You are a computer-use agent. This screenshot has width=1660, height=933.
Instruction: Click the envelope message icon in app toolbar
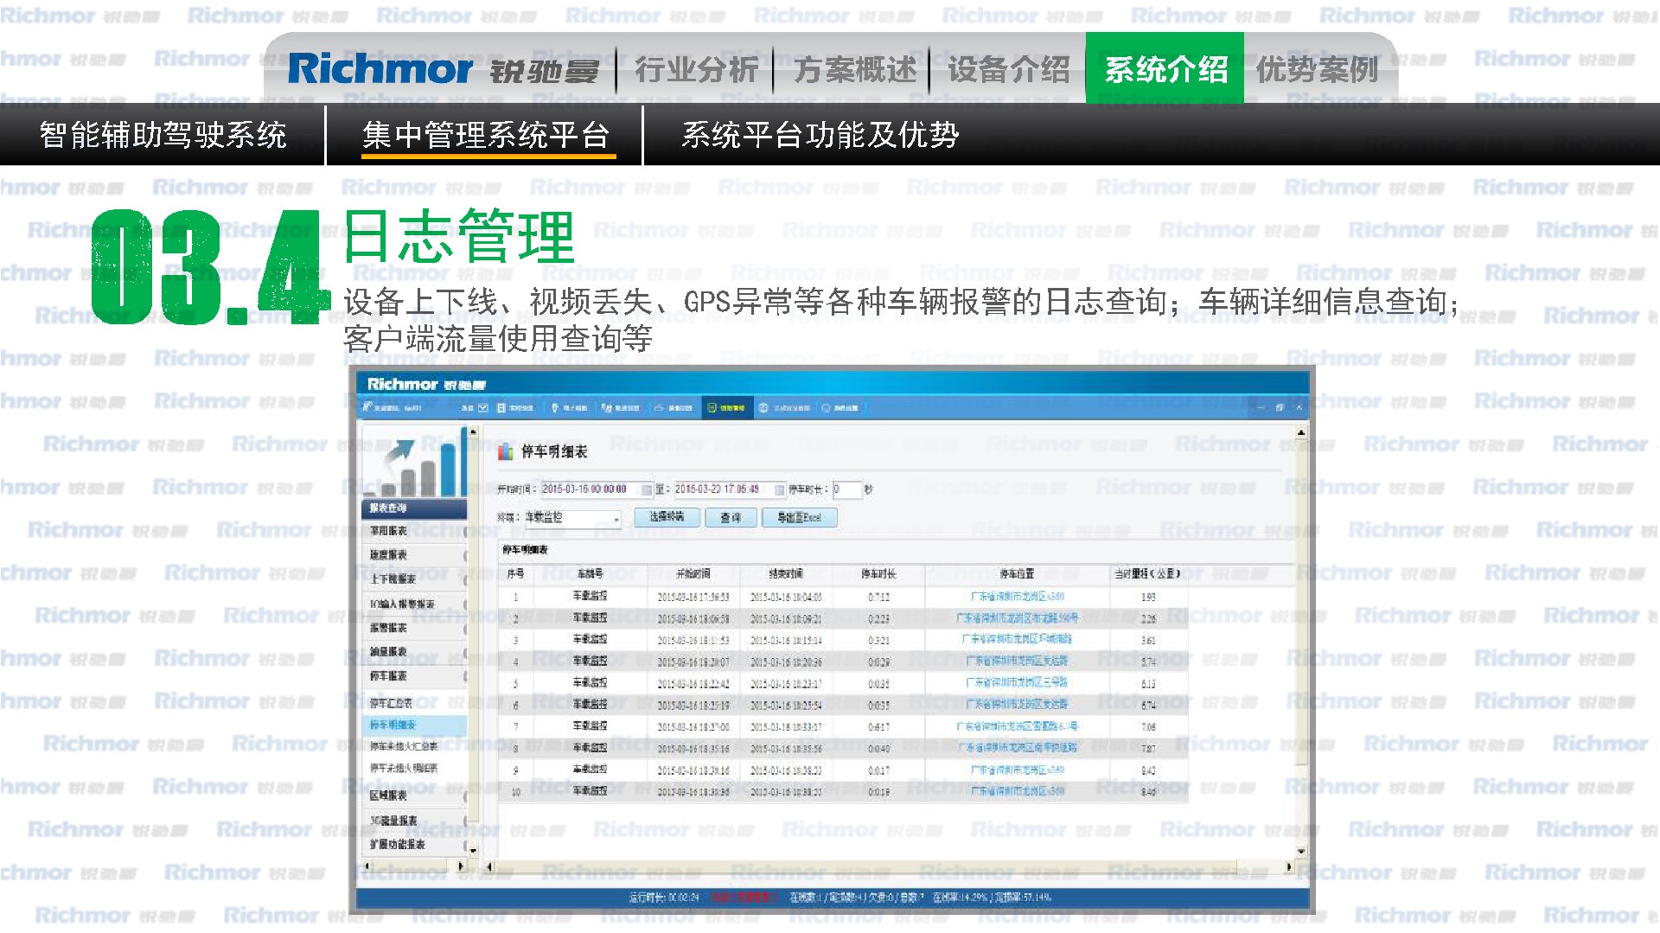(x=482, y=407)
